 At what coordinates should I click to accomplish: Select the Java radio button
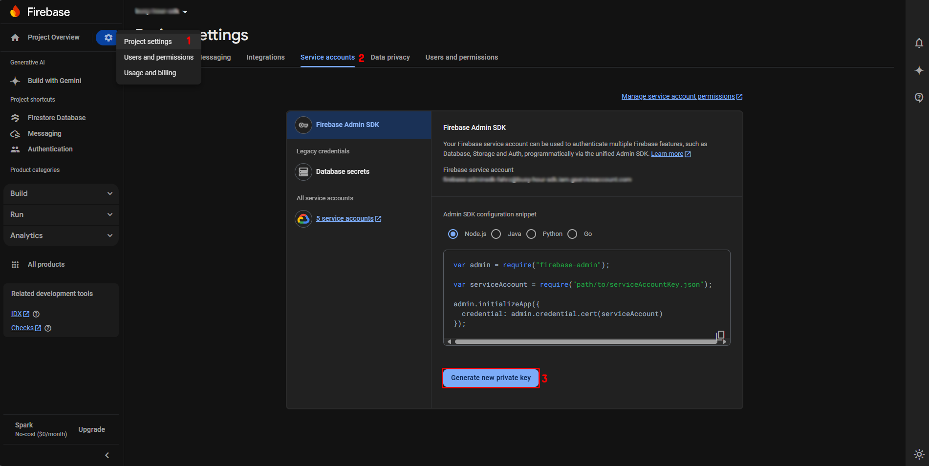pyautogui.click(x=496, y=234)
